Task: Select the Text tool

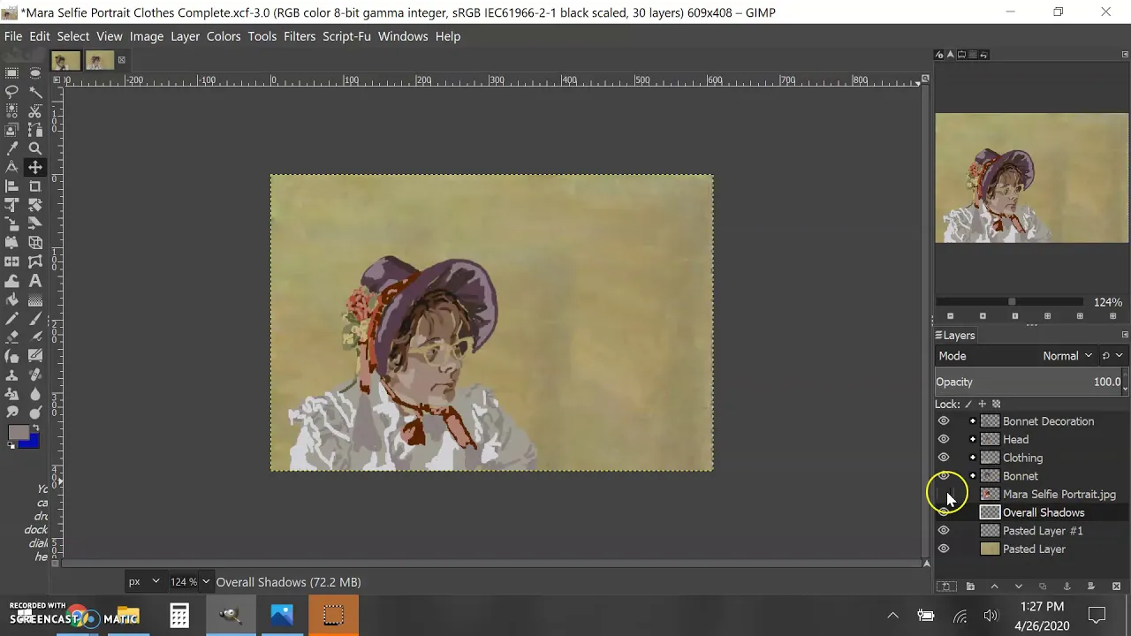Action: point(35,281)
